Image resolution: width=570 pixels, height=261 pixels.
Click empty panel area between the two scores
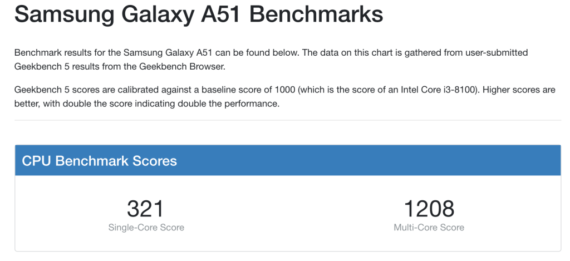point(288,214)
